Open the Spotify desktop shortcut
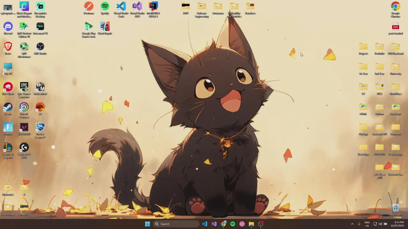 click(105, 9)
